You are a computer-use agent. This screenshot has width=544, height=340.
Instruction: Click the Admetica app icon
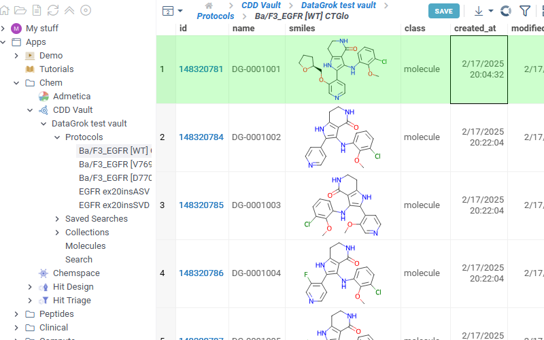pyautogui.click(x=44, y=97)
